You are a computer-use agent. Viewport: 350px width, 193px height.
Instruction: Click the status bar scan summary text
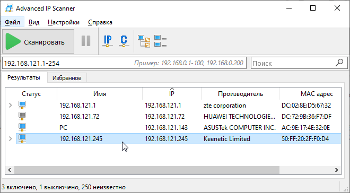click(x=64, y=187)
